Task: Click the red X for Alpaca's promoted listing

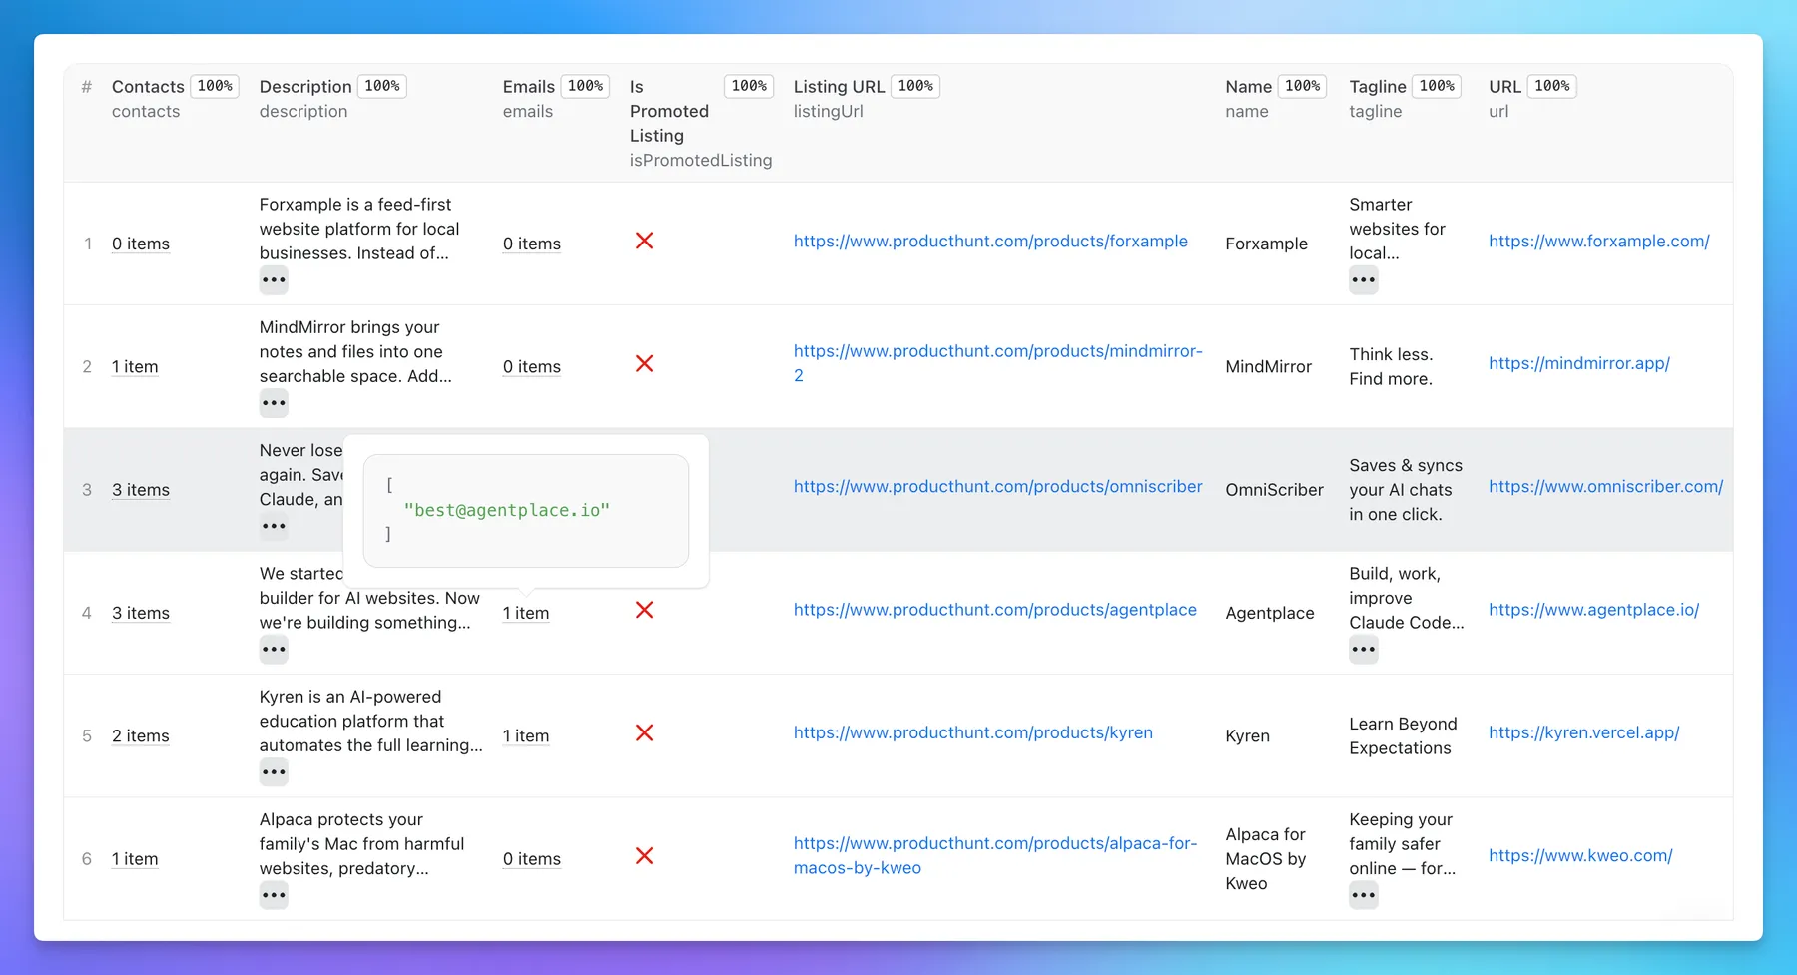Action: point(645,855)
